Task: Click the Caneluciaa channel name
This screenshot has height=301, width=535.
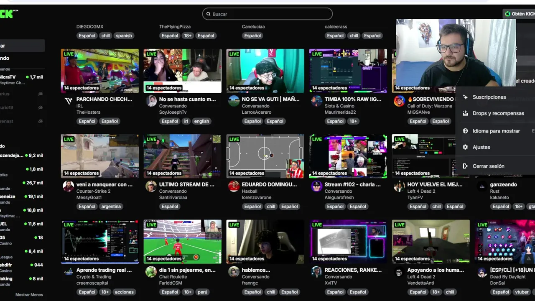Action: 253,27
